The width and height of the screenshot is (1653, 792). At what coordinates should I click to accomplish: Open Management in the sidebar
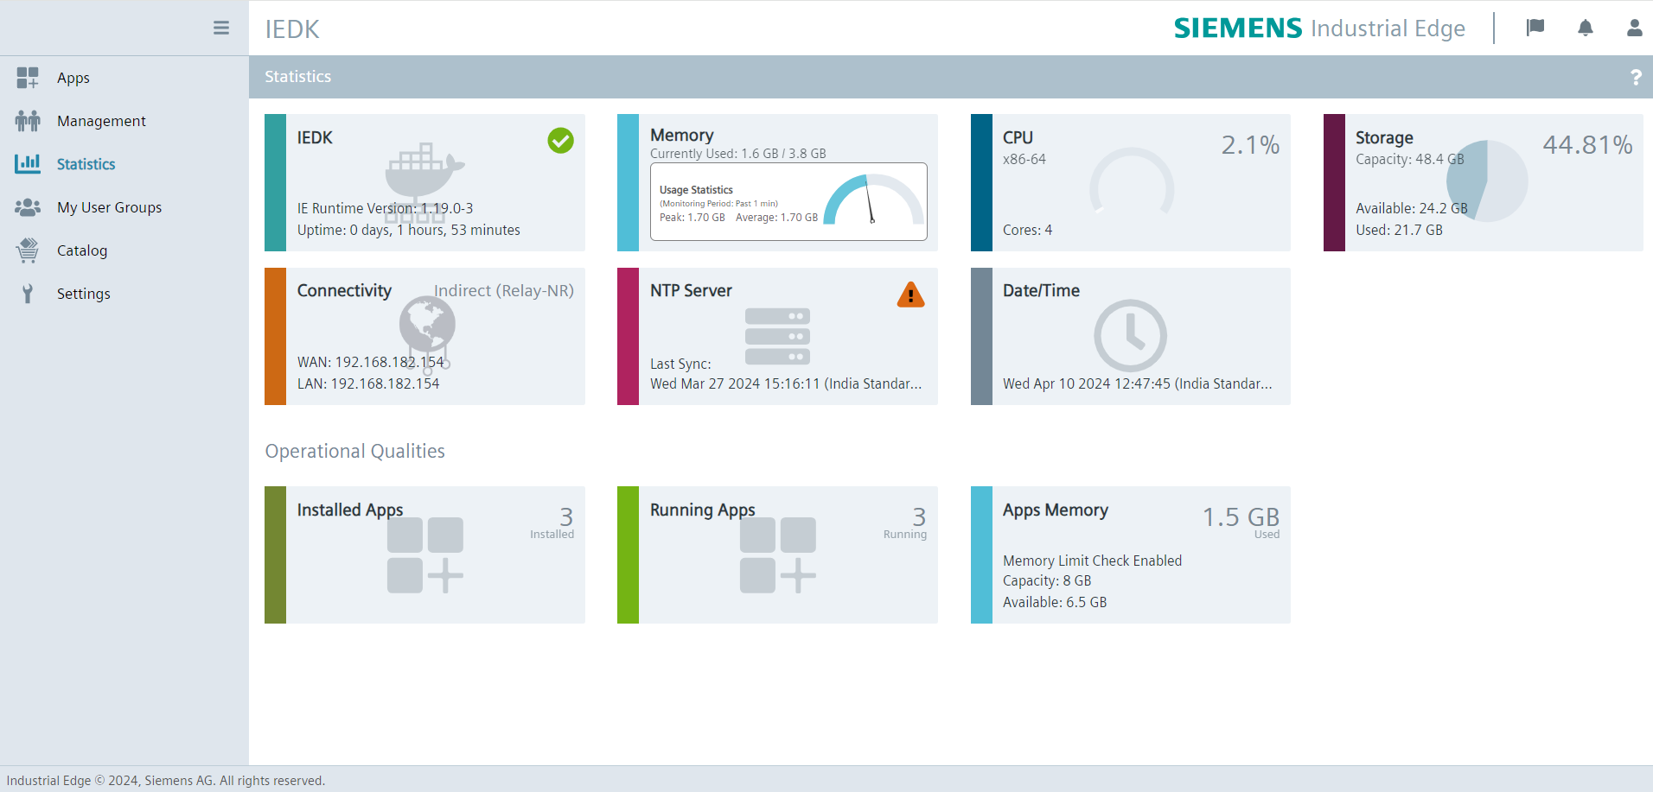coord(101,121)
